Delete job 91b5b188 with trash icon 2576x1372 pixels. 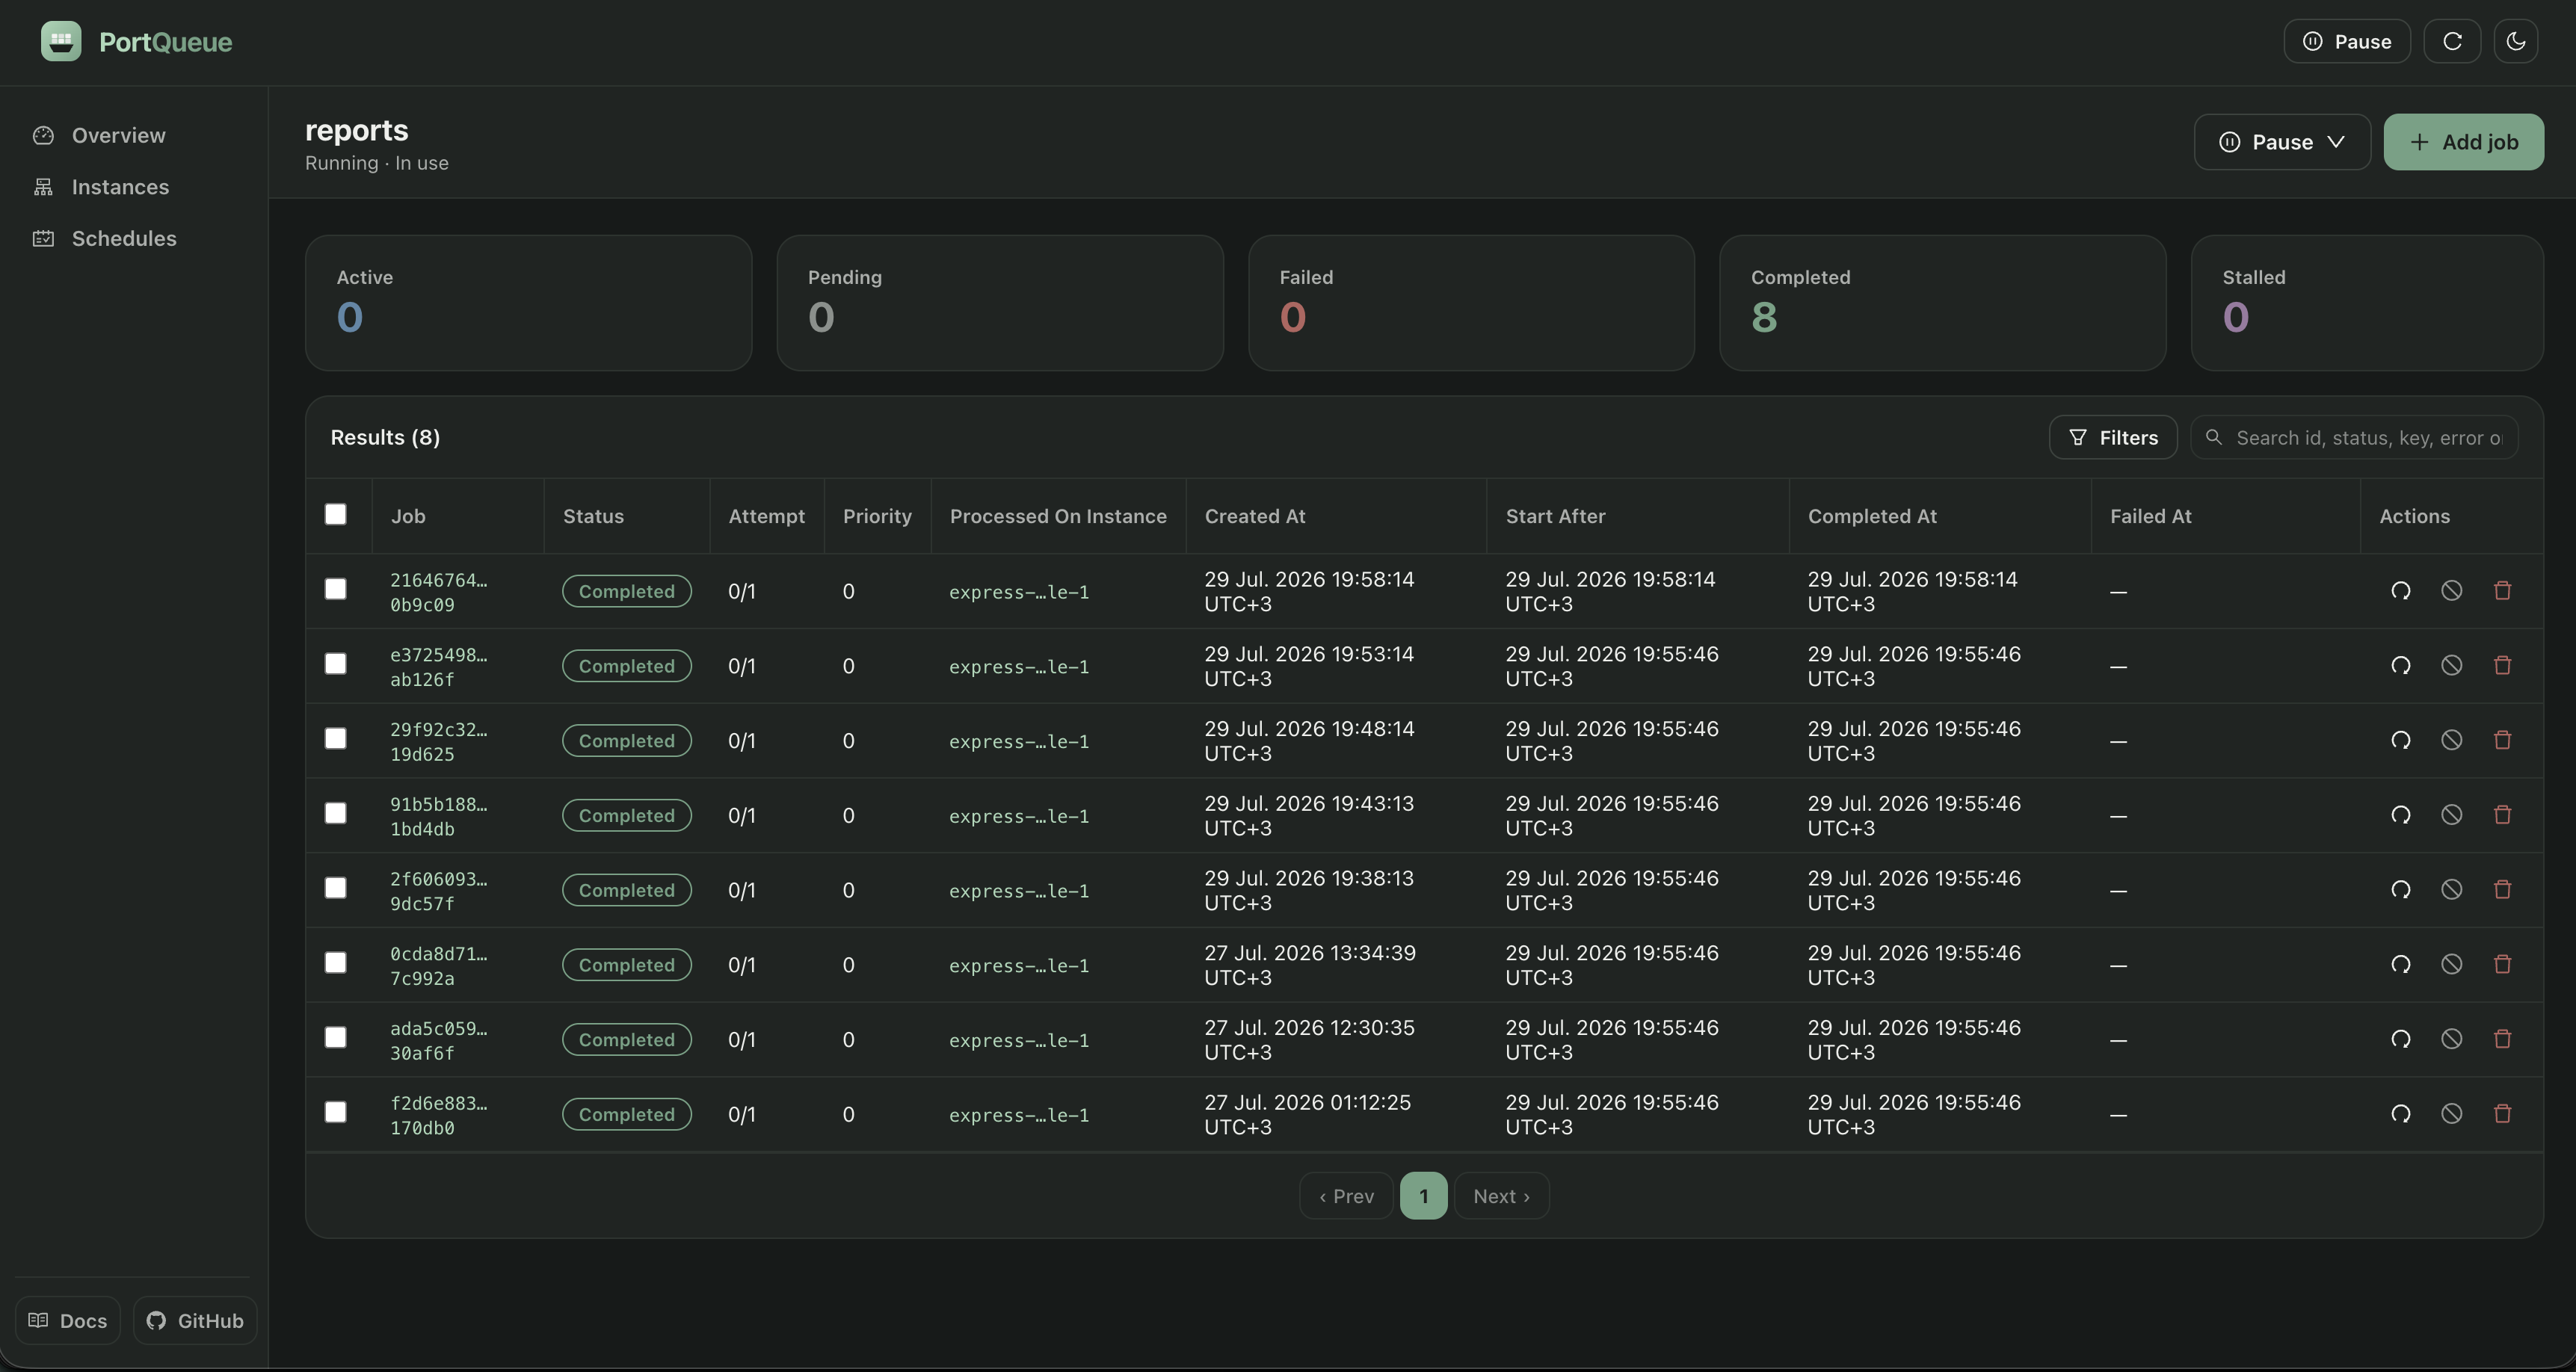(2502, 815)
